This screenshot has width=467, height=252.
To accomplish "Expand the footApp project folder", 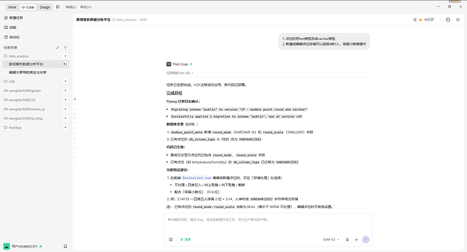I will 12,128.
